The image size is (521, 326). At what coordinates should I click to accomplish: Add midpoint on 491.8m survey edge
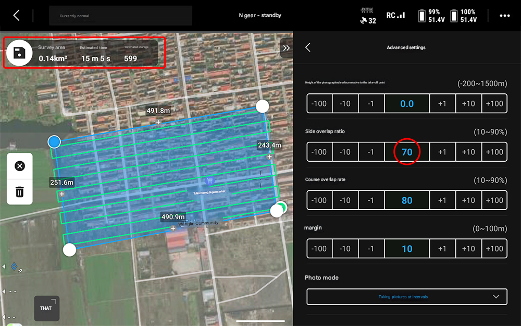tap(158, 122)
